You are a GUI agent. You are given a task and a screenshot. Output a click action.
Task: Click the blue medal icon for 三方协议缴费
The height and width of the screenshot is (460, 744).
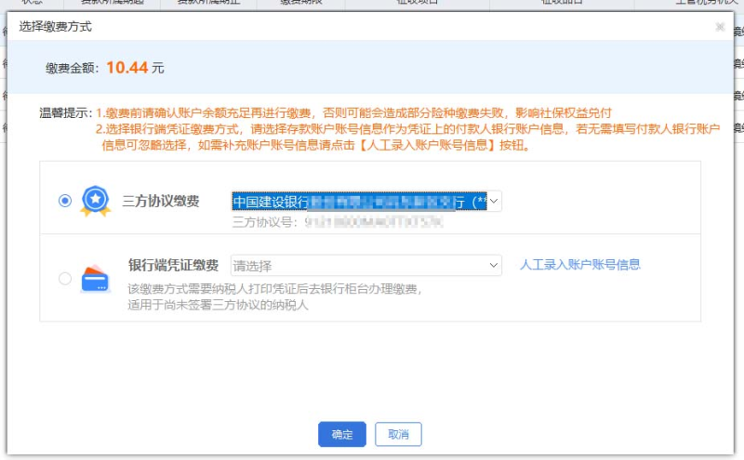(95, 201)
